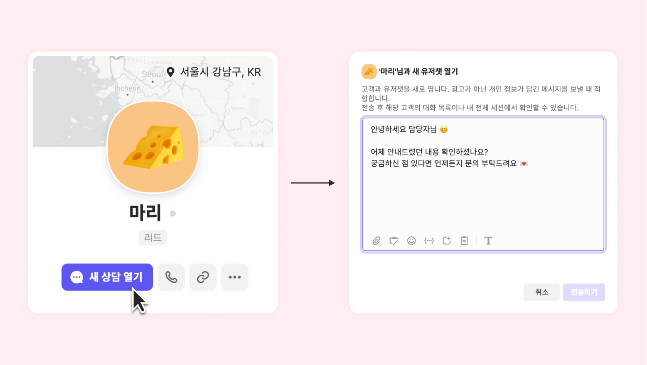Click the saved reply pencil icon
Viewport: 647px width, 365px height.
click(394, 241)
